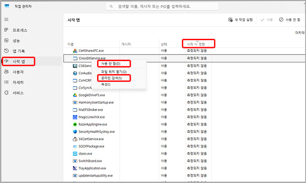Click the Task Manager app icon in title bar
The width and height of the screenshot is (306, 183).
pos(7,6)
